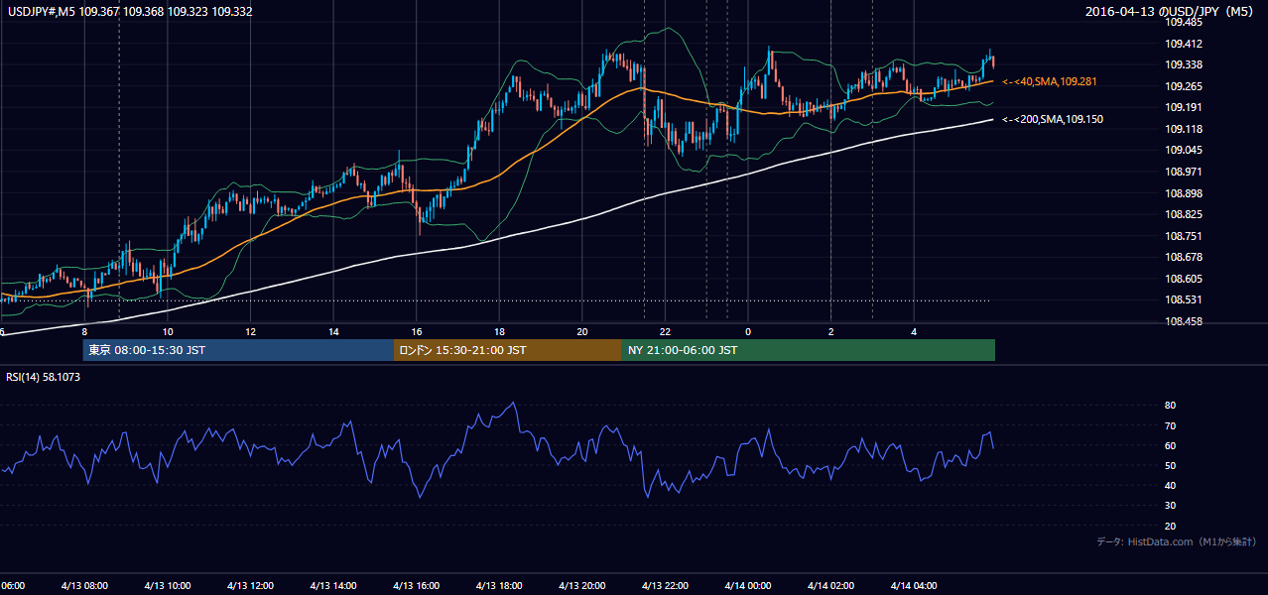Click the 200 SMA 109.150 label
This screenshot has width=1268, height=595.
(1053, 119)
